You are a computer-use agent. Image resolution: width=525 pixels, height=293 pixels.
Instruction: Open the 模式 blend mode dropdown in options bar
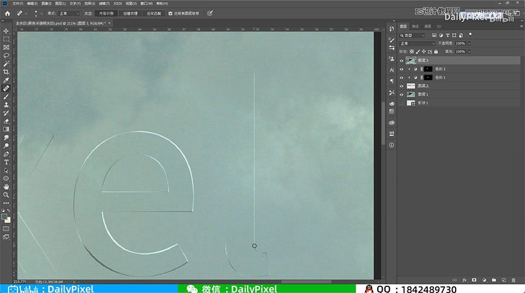point(69,13)
